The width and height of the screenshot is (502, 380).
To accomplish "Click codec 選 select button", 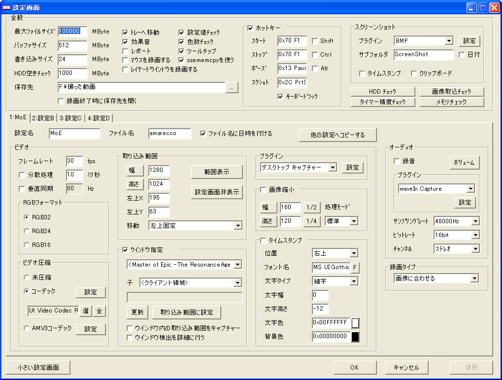I will [x=86, y=311].
